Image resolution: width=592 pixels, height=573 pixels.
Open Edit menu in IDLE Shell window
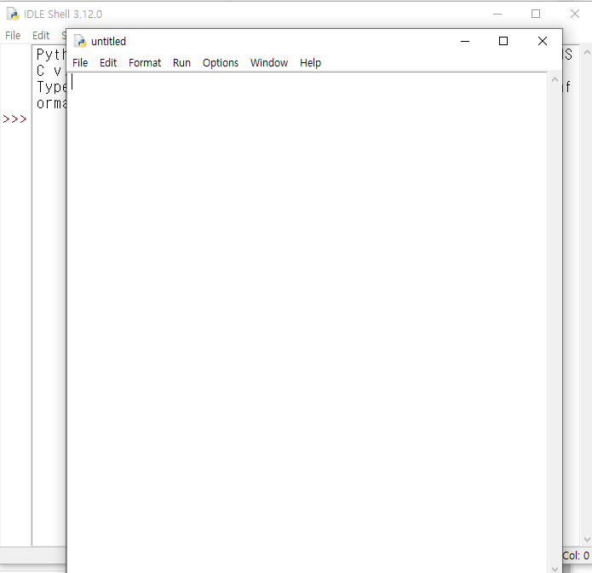click(41, 36)
